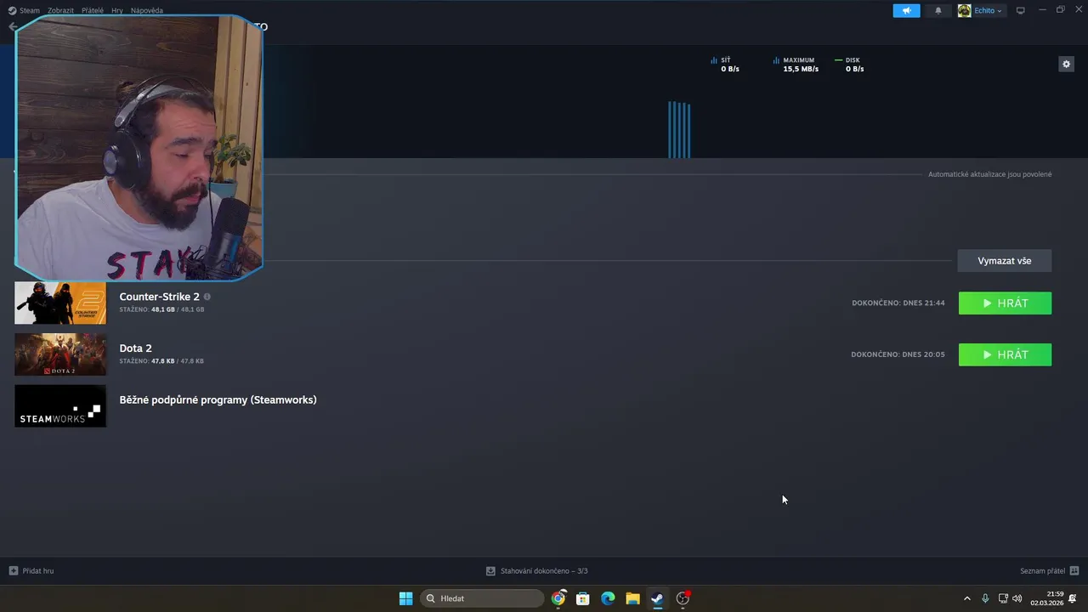Open Google Chrome from taskbar
This screenshot has height=612, width=1088.
(558, 598)
